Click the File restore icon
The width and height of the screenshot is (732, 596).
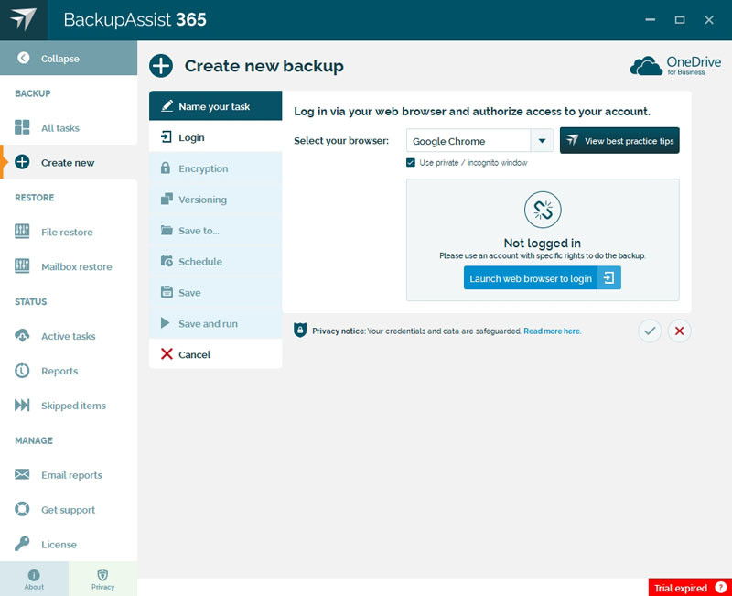point(22,232)
